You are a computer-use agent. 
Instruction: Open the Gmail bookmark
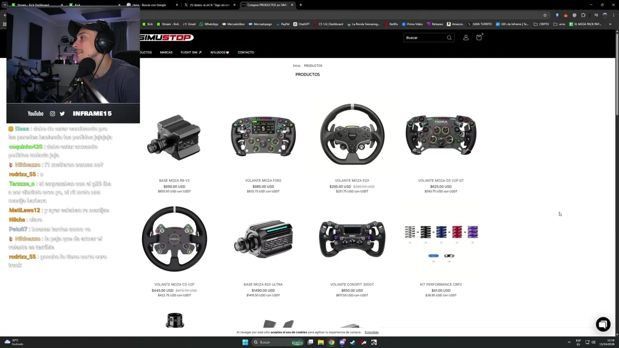pyautogui.click(x=189, y=24)
